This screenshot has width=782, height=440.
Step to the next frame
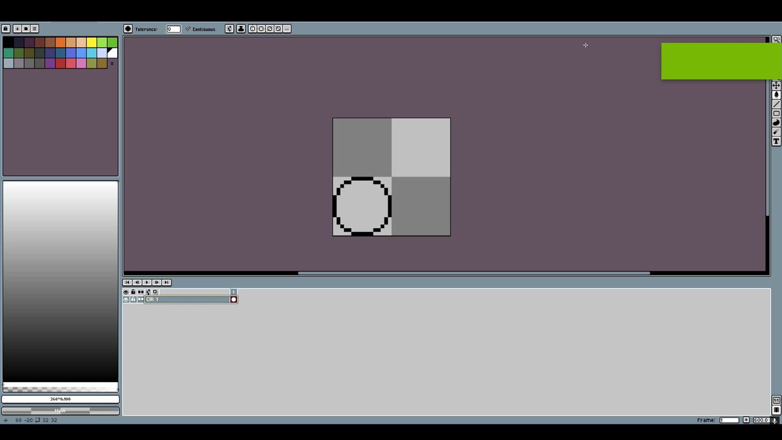tap(156, 282)
